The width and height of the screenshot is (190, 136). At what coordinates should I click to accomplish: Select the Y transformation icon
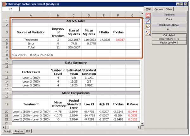[148, 32]
